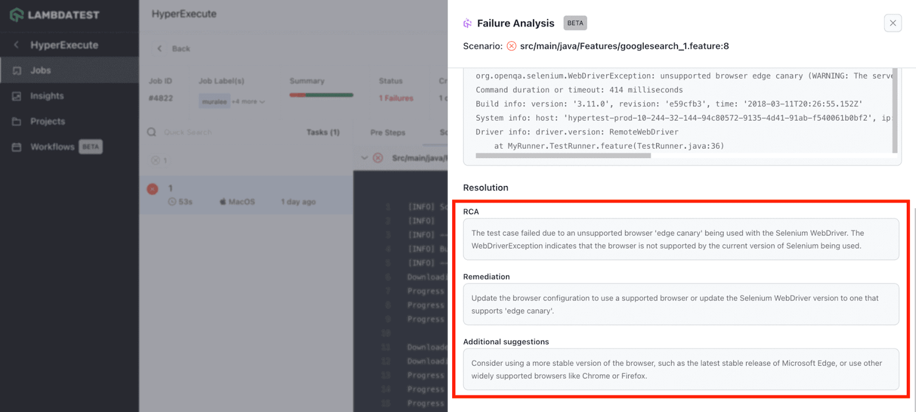Collapse HyperExecute sidebar with back chevron

(x=16, y=45)
